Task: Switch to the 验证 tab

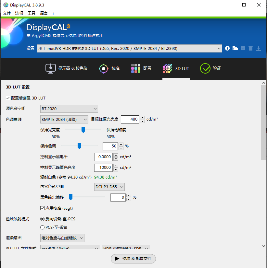Action: pos(210,68)
